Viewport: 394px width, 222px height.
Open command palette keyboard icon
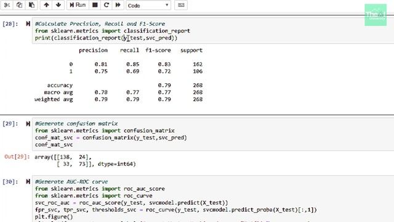(181, 5)
